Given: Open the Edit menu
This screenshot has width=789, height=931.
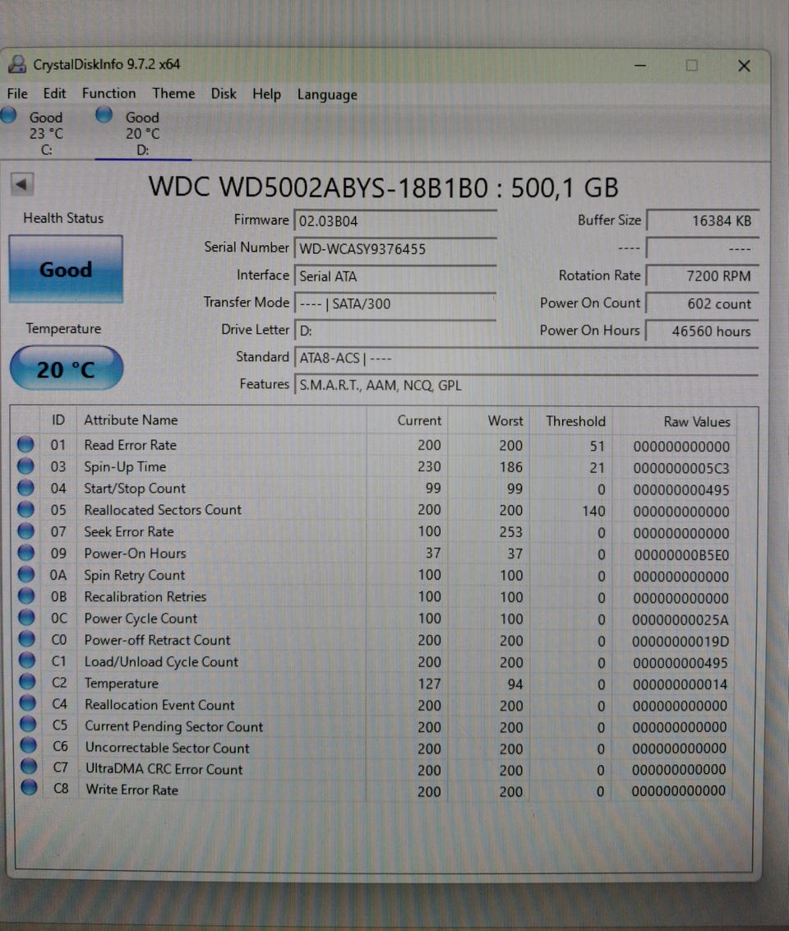Looking at the screenshot, I should (54, 94).
